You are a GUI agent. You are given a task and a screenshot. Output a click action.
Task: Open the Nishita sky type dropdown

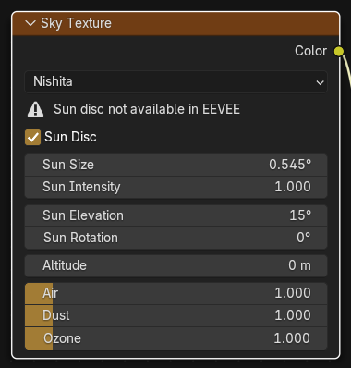click(x=175, y=81)
